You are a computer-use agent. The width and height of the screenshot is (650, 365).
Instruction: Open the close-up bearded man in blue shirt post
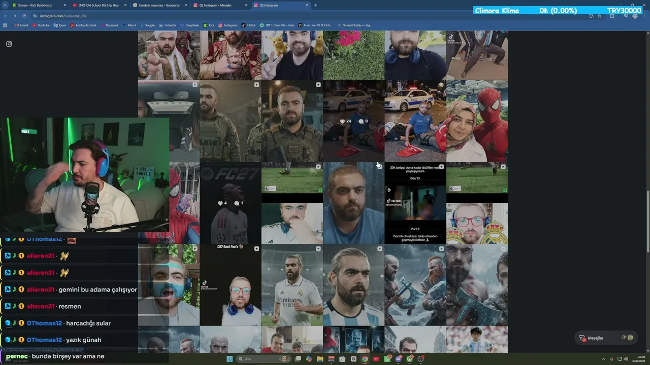[x=353, y=203]
